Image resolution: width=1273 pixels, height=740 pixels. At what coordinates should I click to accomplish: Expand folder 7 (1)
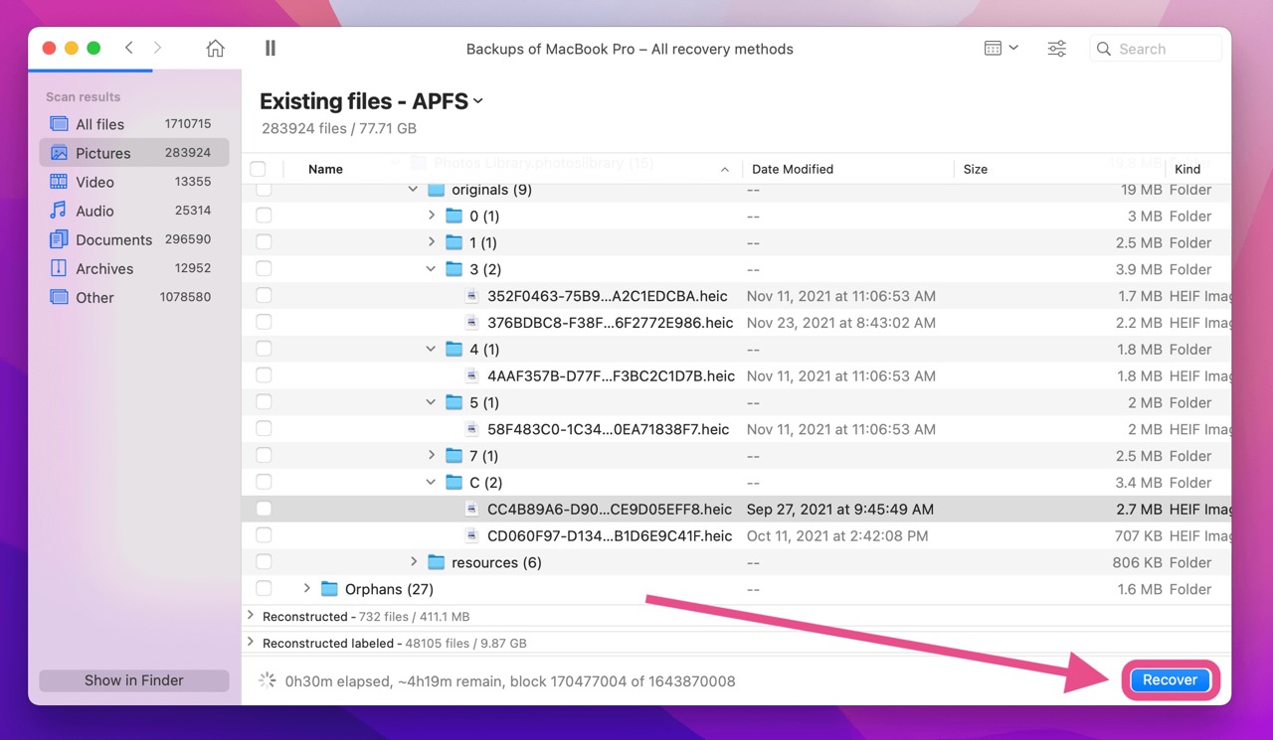click(431, 456)
